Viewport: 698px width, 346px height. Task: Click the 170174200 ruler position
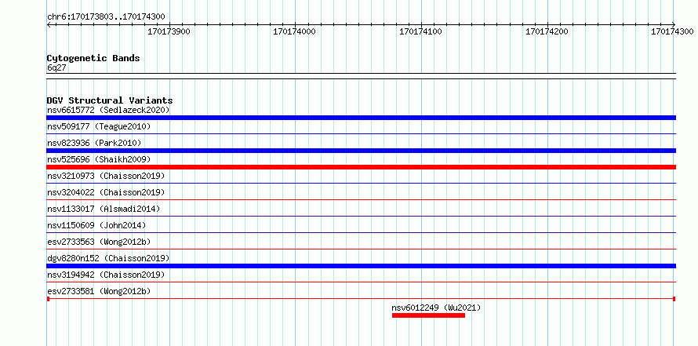tap(547, 31)
